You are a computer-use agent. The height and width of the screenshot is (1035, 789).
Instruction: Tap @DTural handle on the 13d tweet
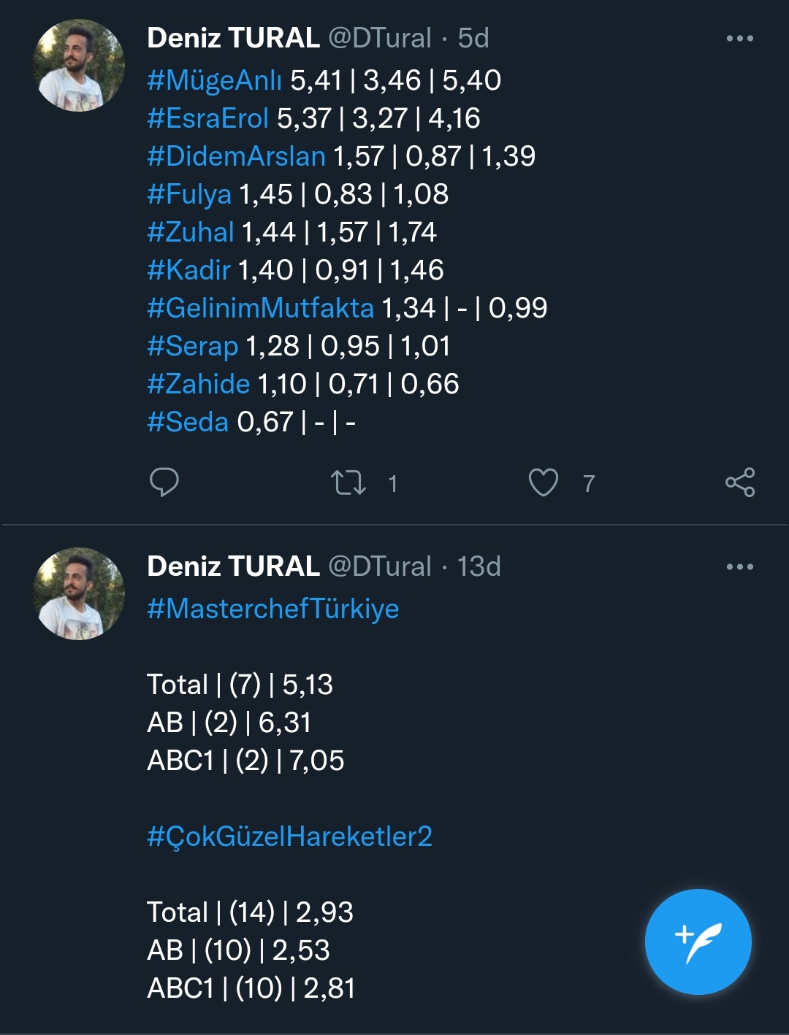pyautogui.click(x=380, y=566)
